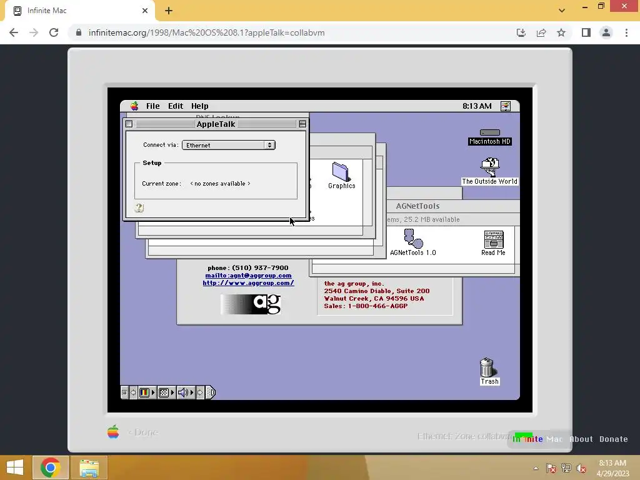Image resolution: width=640 pixels, height=480 pixels.
Task: Open a new browser tab
Action: [x=169, y=11]
